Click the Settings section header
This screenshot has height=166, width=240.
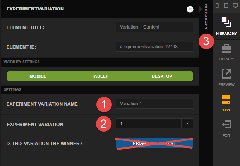click(x=100, y=90)
